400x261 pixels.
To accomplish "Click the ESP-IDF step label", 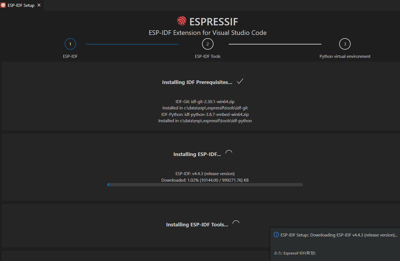I will tap(70, 56).
